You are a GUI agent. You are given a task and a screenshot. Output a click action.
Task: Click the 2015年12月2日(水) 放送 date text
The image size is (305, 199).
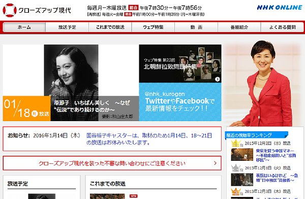point(268,144)
